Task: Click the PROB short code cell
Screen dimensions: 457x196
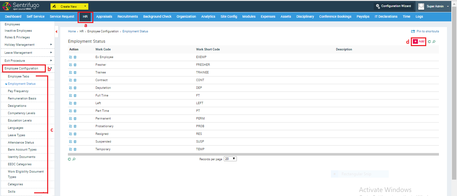Action: coord(200,126)
